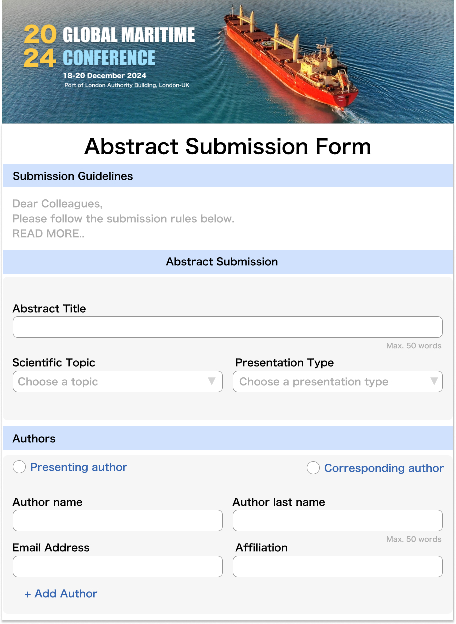This screenshot has height=624, width=456.
Task: Click the '+ Add Author' link
Action: (x=61, y=593)
